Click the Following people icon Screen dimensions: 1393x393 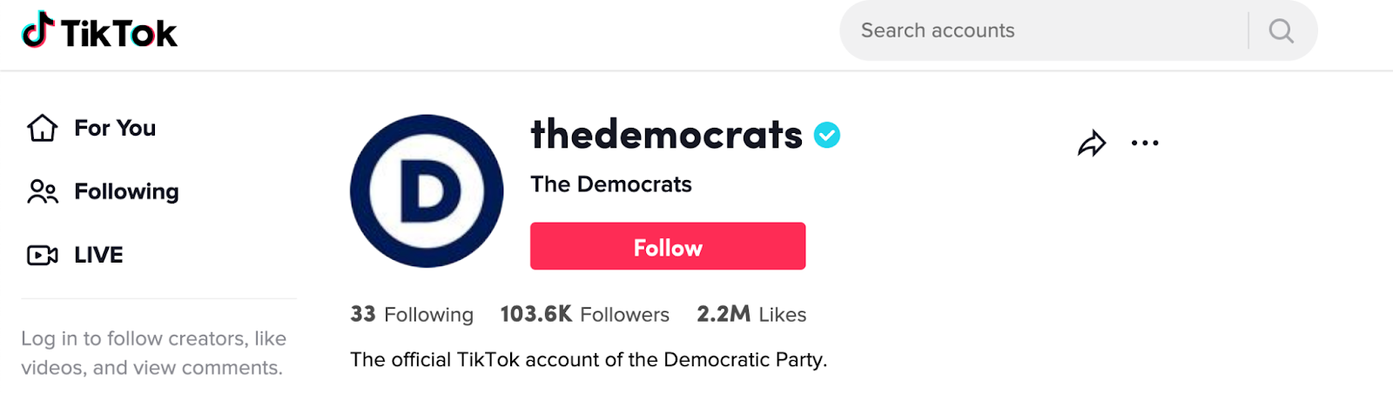[42, 191]
